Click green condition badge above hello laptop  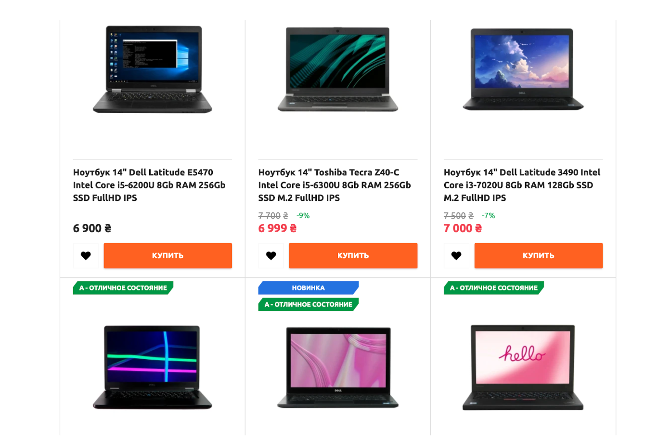point(494,288)
